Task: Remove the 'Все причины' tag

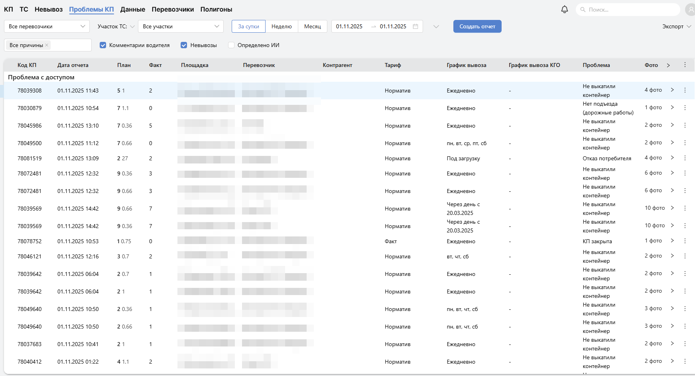Action: click(x=47, y=45)
